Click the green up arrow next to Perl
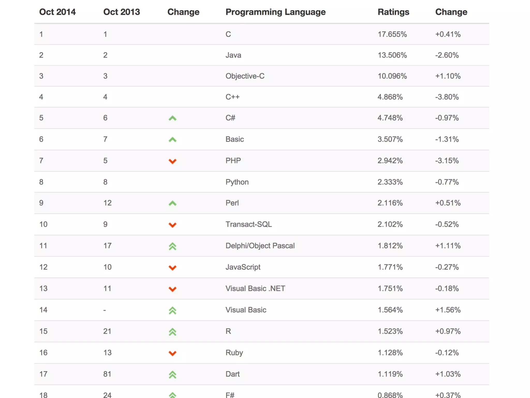This screenshot has height=398, width=530. click(172, 203)
